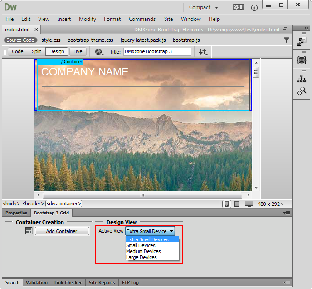Open the Files panel icon
Viewport: 312px width, 289px height.
pos(301,41)
